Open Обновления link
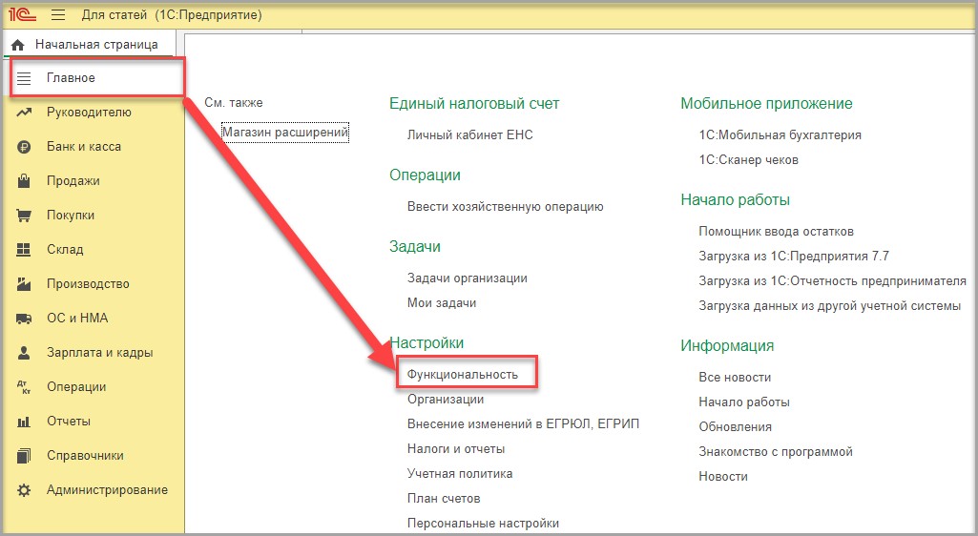This screenshot has width=978, height=536. point(735,427)
